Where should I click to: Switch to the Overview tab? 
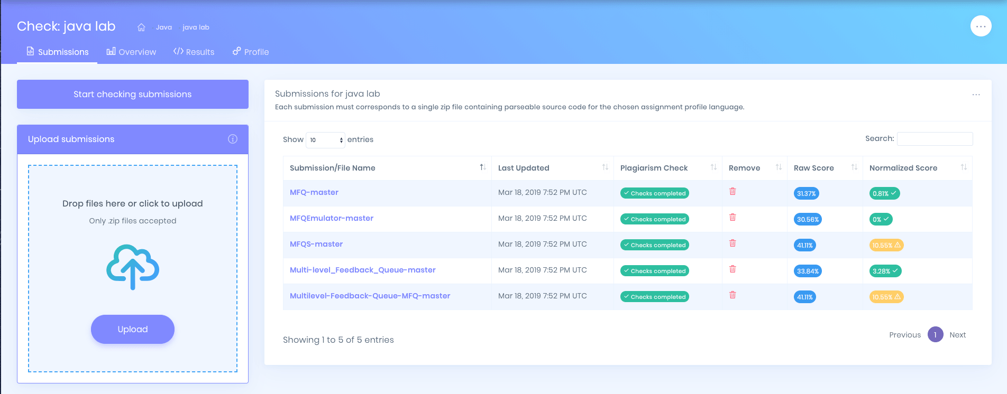pos(131,52)
